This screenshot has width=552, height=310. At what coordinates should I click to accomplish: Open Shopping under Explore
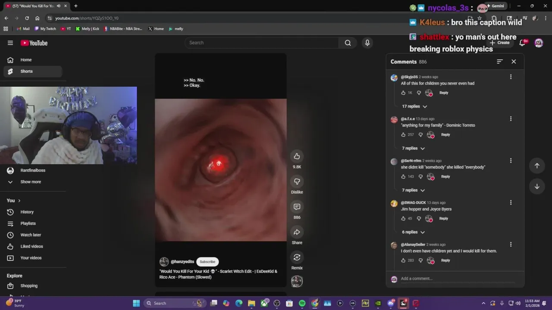click(33, 286)
